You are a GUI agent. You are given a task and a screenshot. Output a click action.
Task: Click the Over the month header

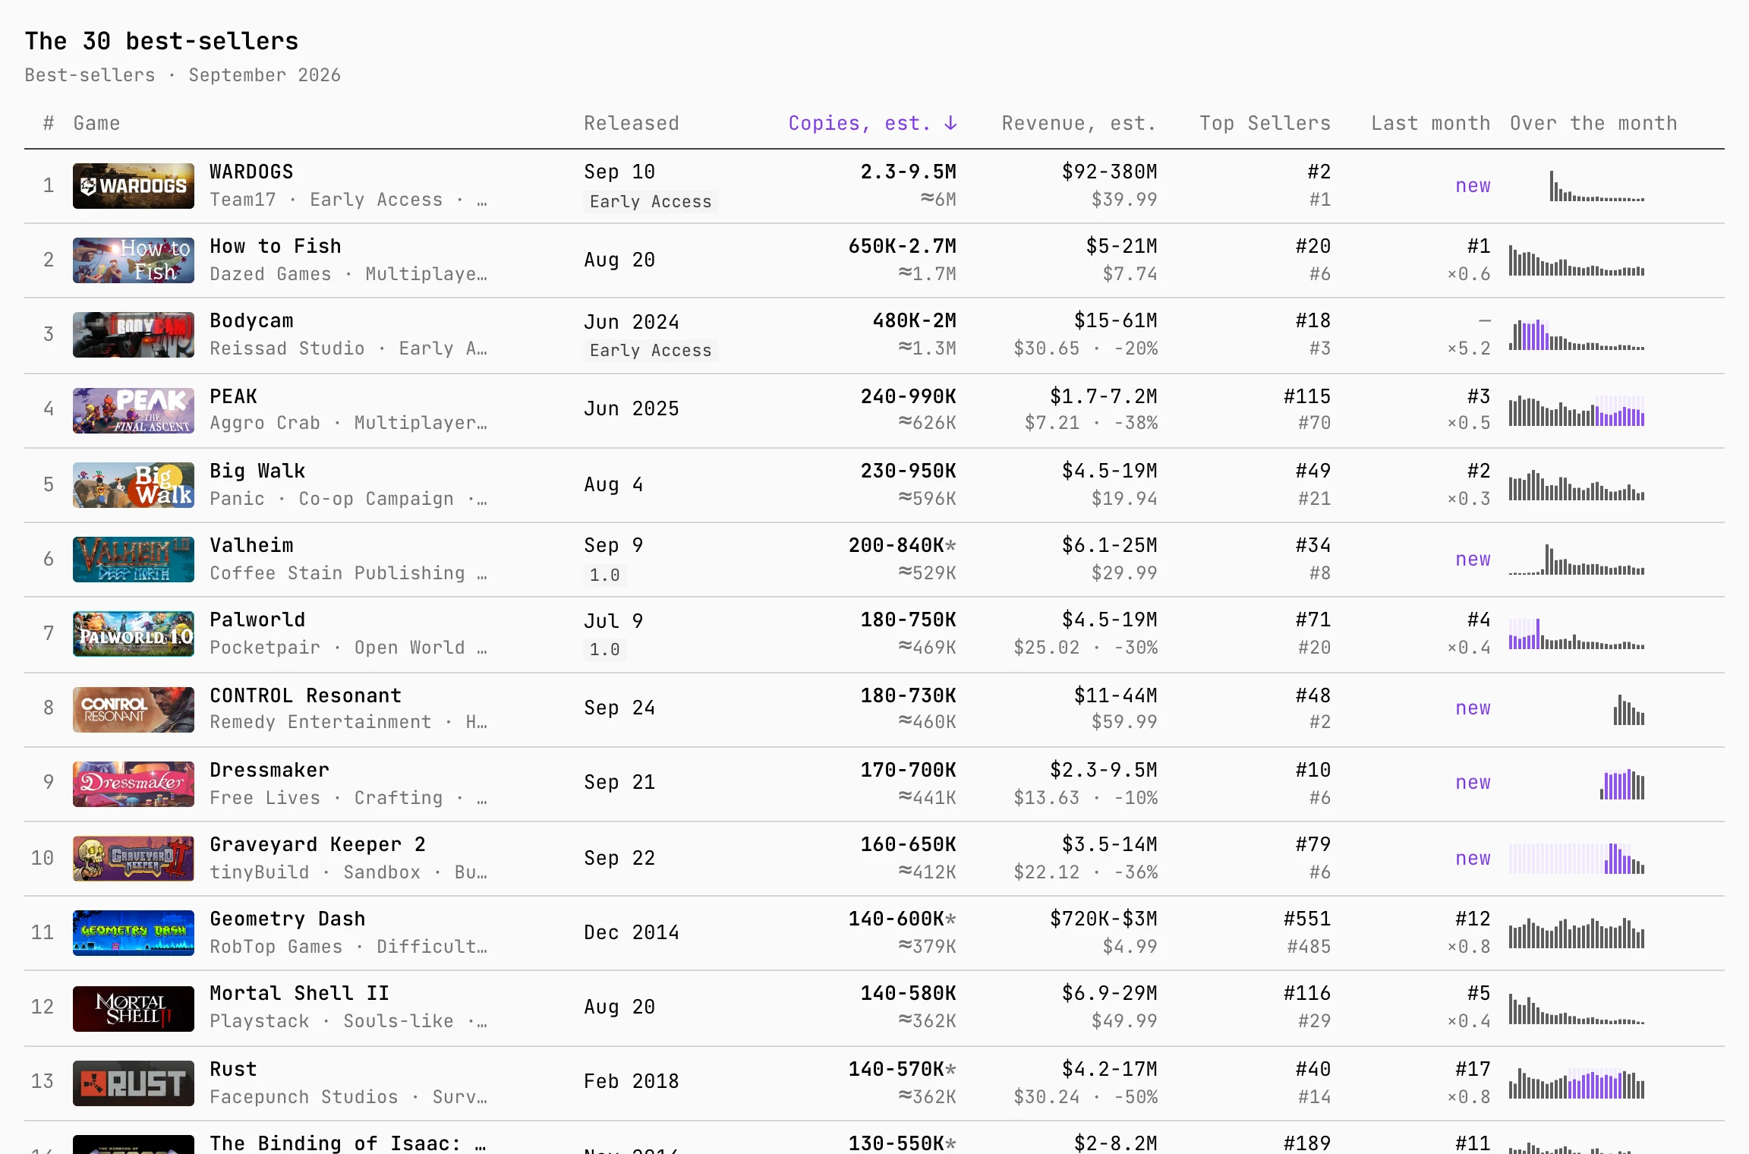pos(1593,123)
